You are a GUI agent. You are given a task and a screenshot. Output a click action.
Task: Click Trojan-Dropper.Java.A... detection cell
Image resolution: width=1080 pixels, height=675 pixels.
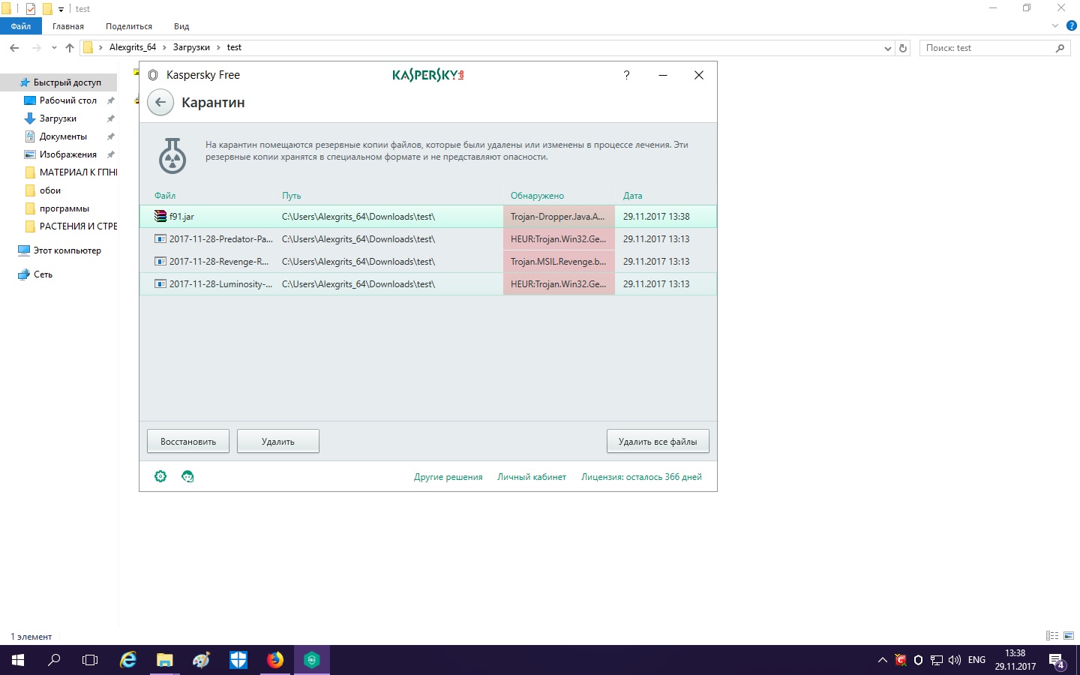click(x=559, y=217)
